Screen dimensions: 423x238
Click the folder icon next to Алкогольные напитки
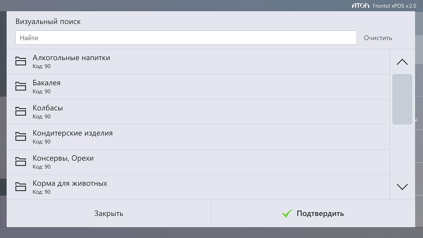click(x=21, y=61)
